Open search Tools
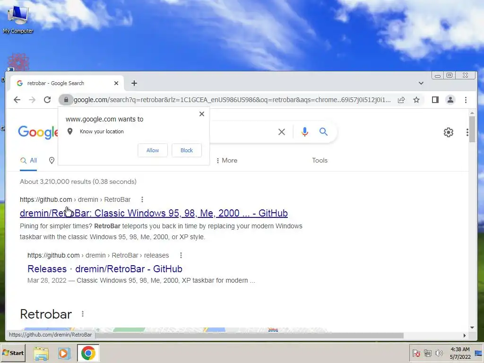The image size is (484, 363). tap(320, 161)
